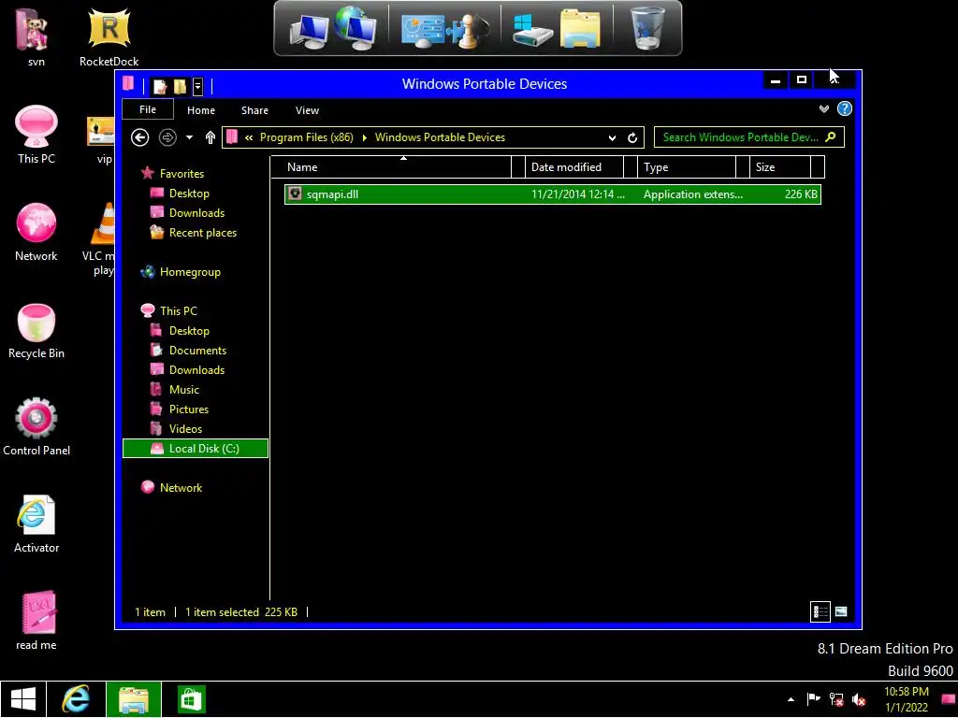Open Music folder in navigation pane
The width and height of the screenshot is (958, 718).
[184, 390]
